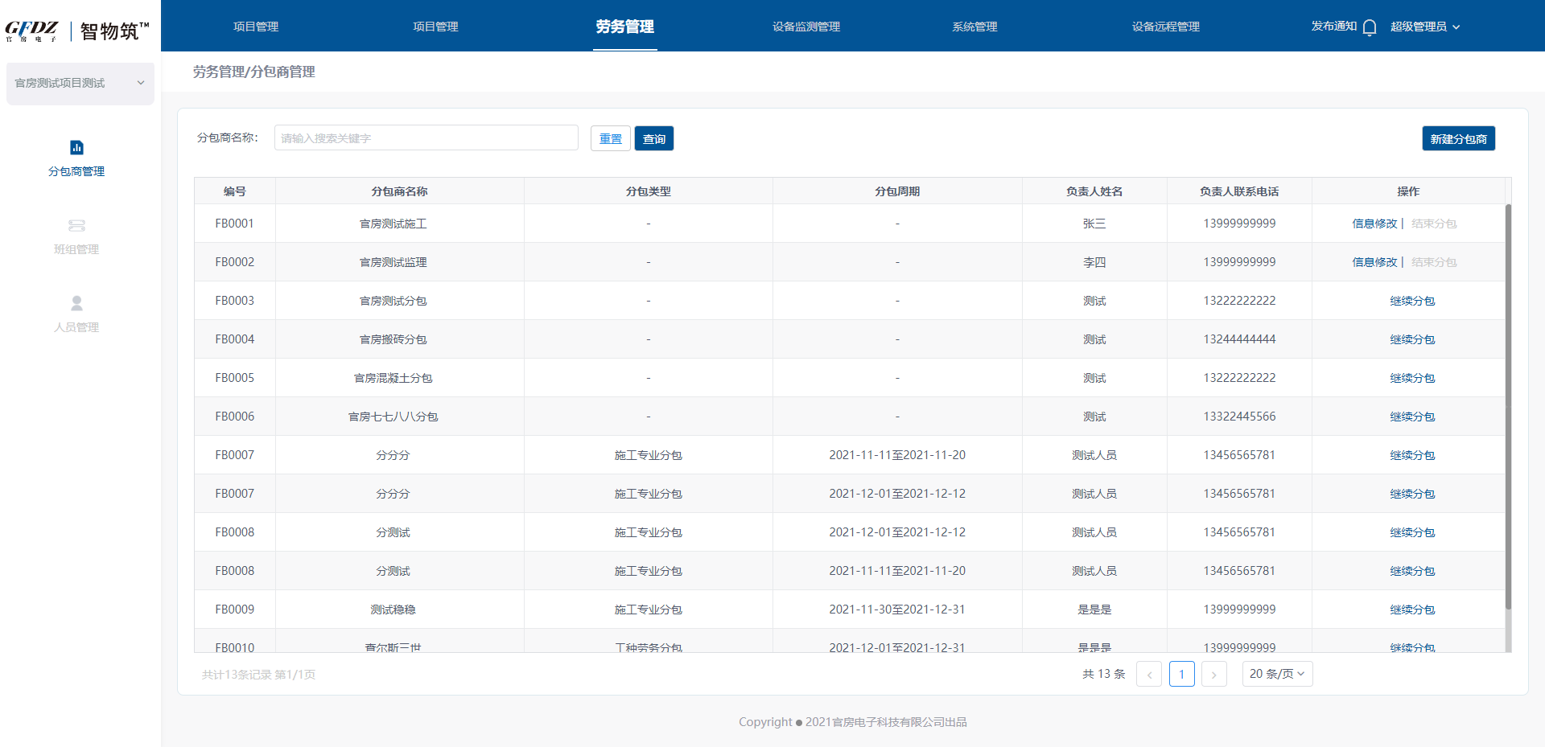Open 设备远程管理 top menu
1545x747 pixels.
click(x=1165, y=27)
